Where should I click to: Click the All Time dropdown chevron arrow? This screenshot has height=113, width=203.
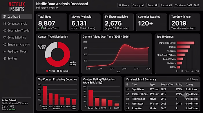point(128,5)
